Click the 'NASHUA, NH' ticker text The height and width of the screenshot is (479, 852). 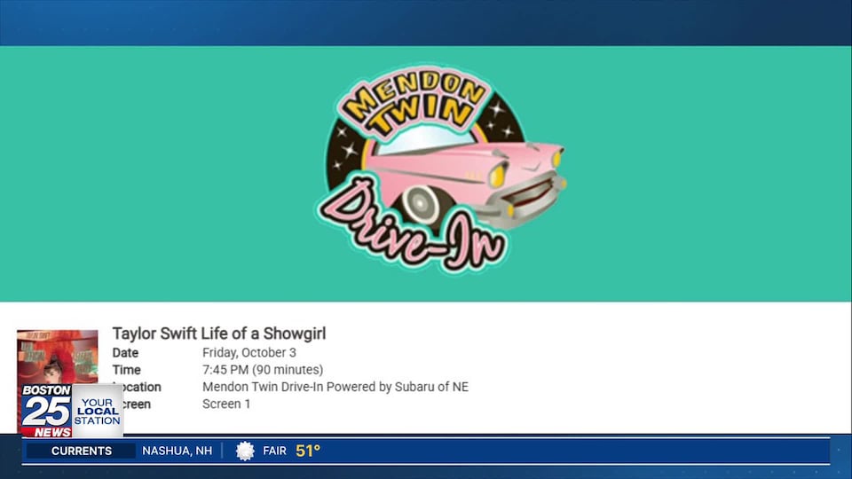[177, 451]
